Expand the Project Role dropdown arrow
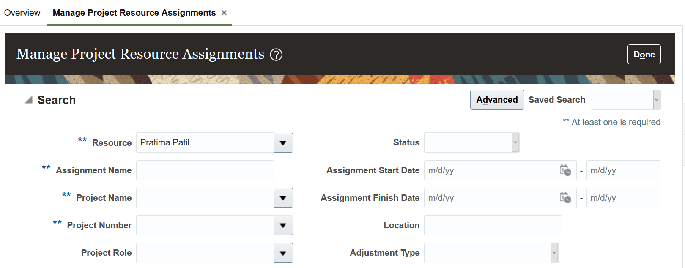The width and height of the screenshot is (685, 268). (x=283, y=253)
